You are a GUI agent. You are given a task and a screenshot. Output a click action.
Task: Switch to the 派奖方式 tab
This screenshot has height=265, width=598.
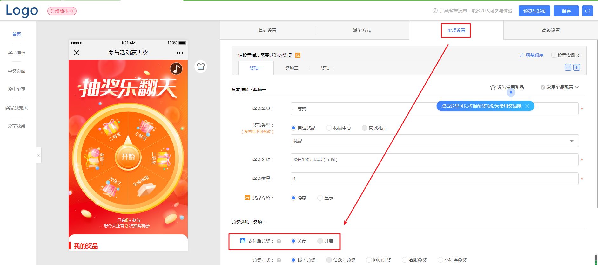362,30
